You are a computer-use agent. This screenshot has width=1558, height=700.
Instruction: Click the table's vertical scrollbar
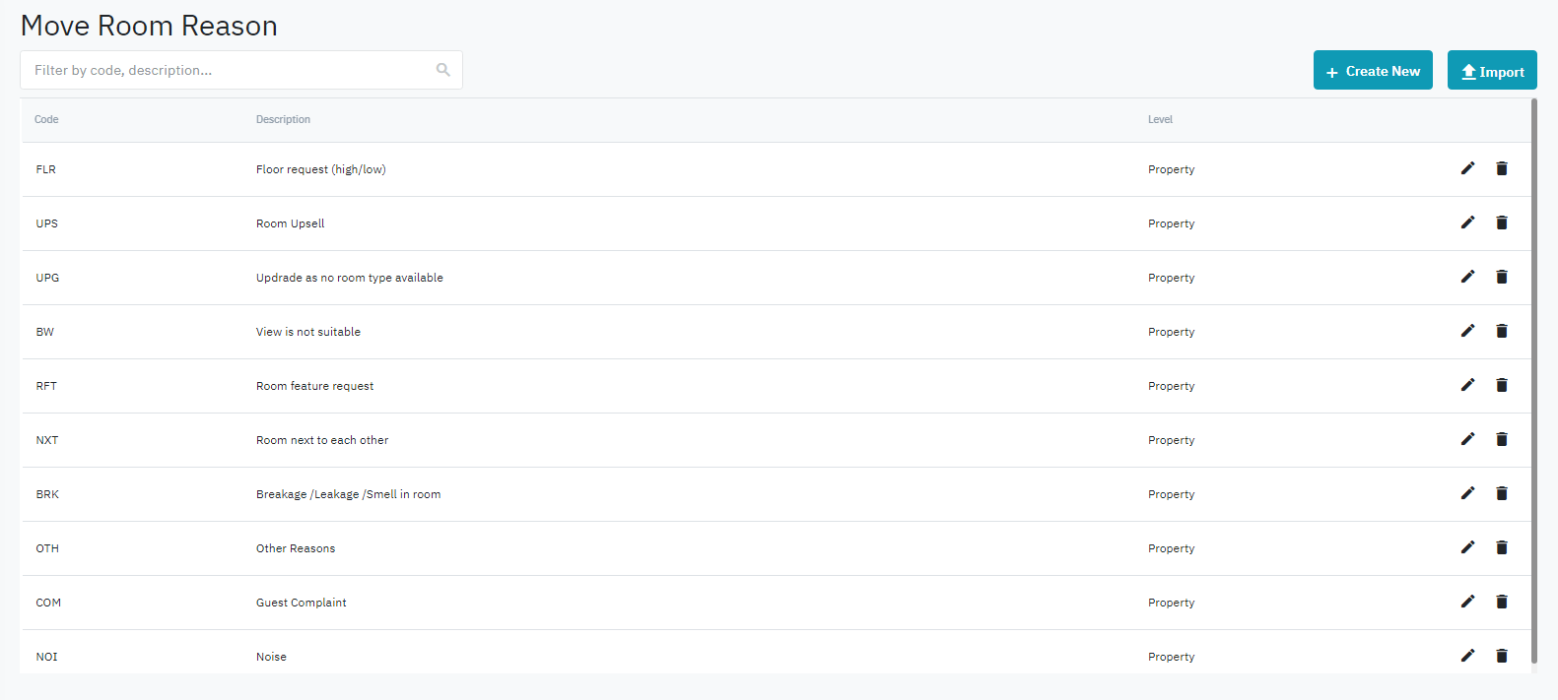(1533, 384)
